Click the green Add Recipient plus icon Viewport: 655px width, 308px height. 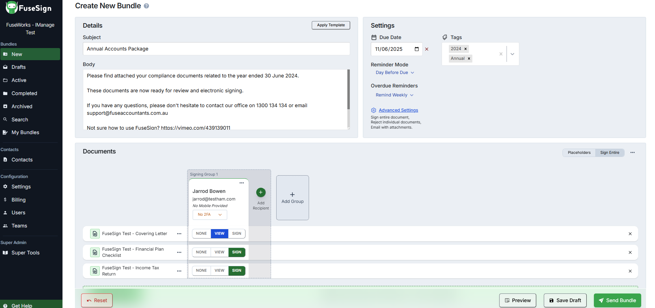click(261, 193)
